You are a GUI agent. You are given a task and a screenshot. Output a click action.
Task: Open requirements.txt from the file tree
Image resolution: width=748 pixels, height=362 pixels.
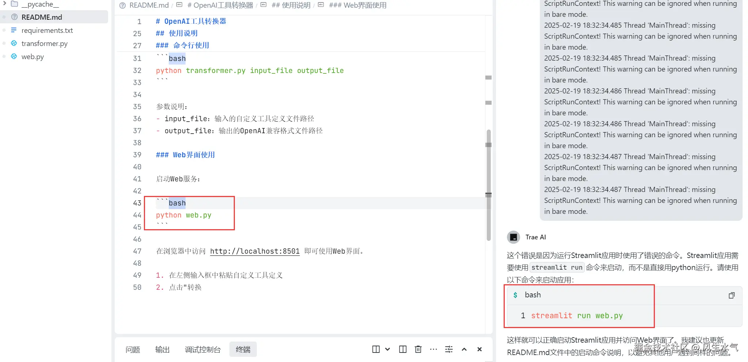tap(47, 30)
